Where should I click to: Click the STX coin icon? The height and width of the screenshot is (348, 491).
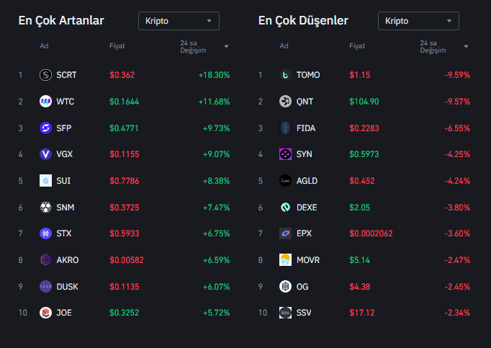(x=46, y=233)
